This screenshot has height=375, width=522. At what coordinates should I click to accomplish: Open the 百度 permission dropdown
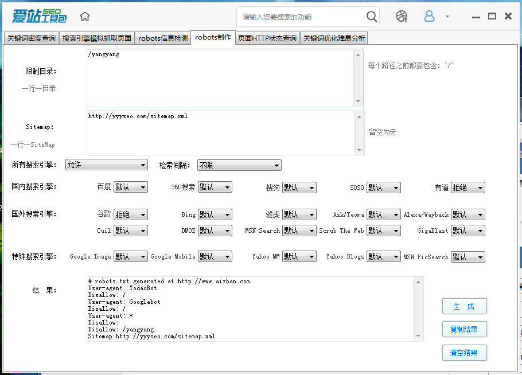point(130,187)
